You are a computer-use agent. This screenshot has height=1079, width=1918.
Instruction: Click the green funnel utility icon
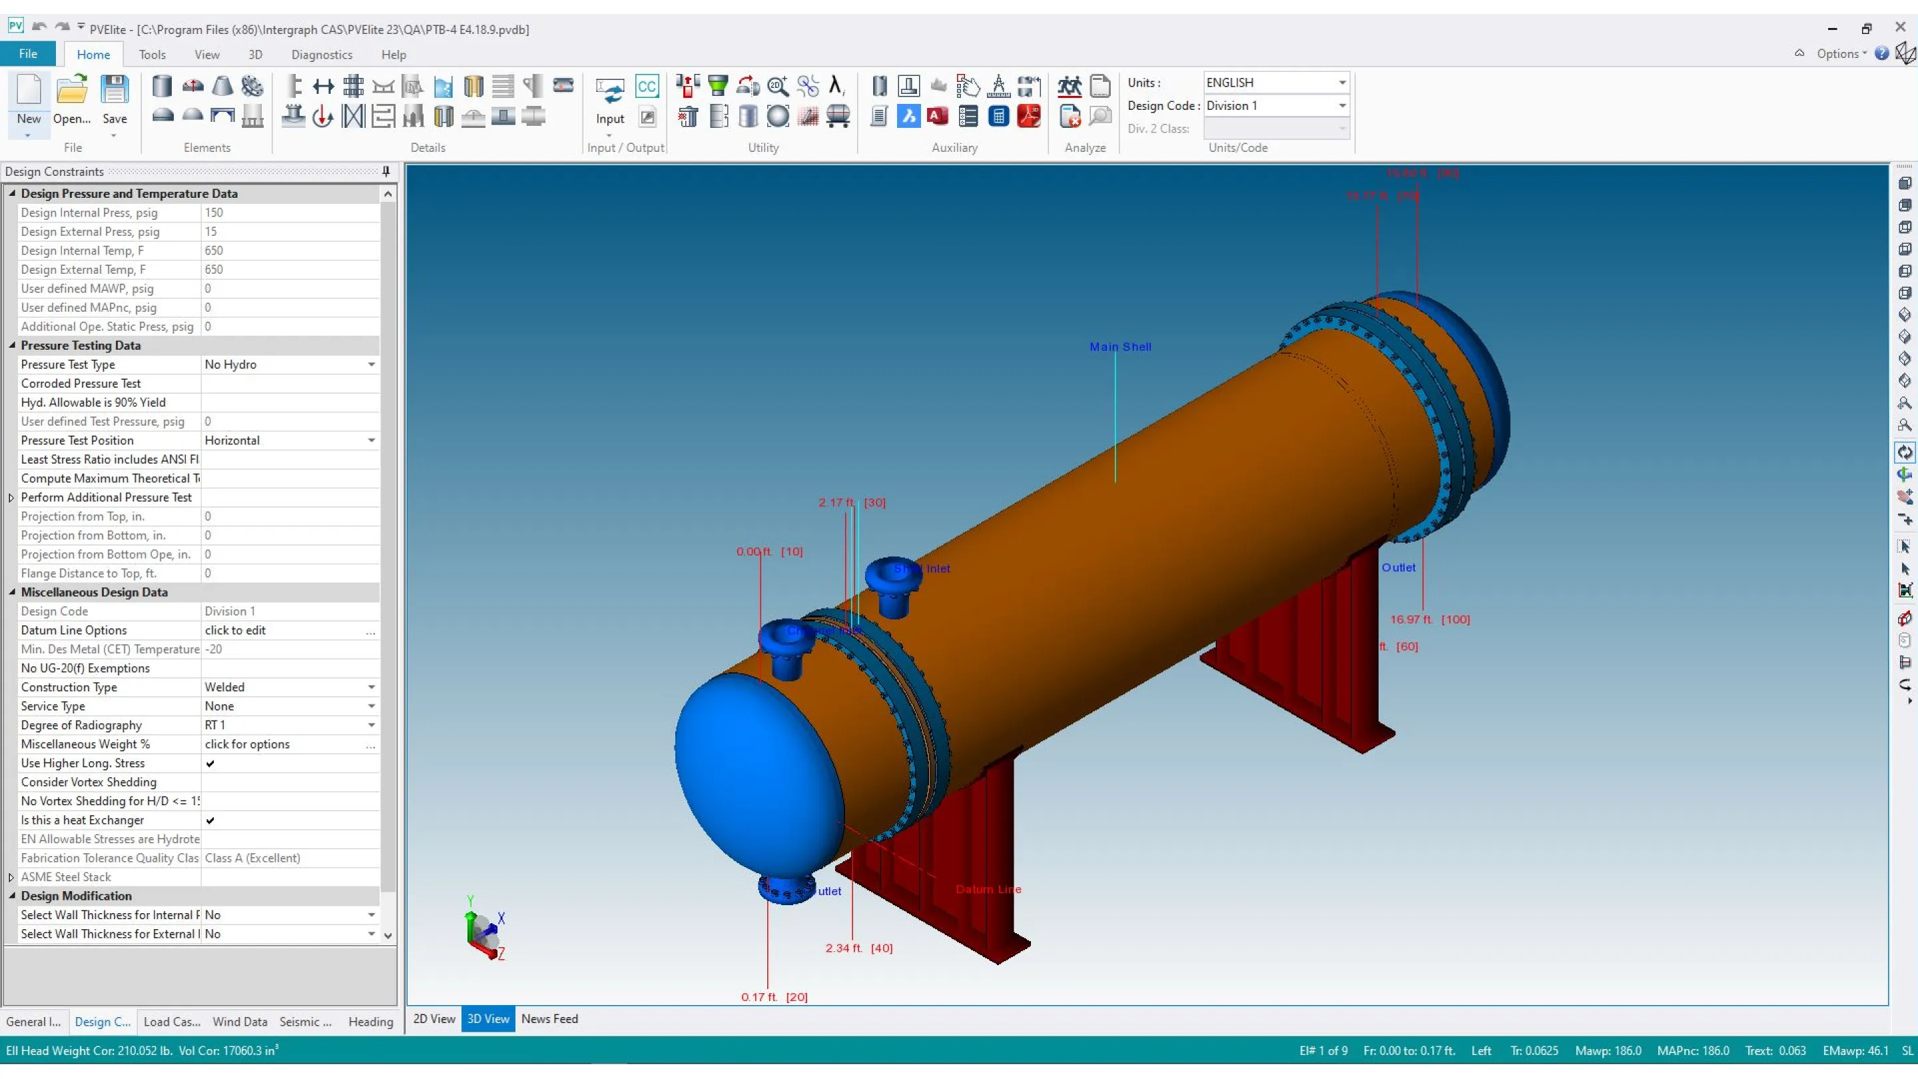[718, 87]
